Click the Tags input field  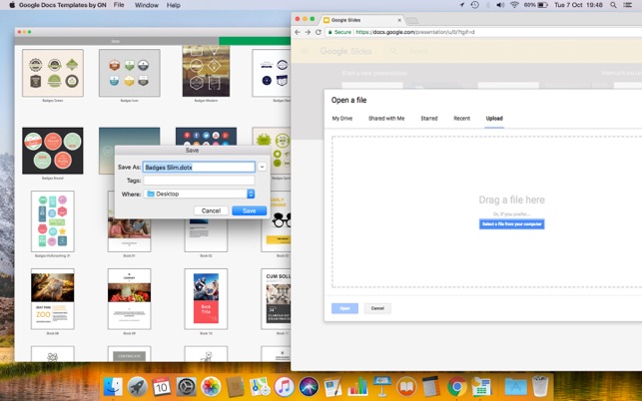pos(199,180)
